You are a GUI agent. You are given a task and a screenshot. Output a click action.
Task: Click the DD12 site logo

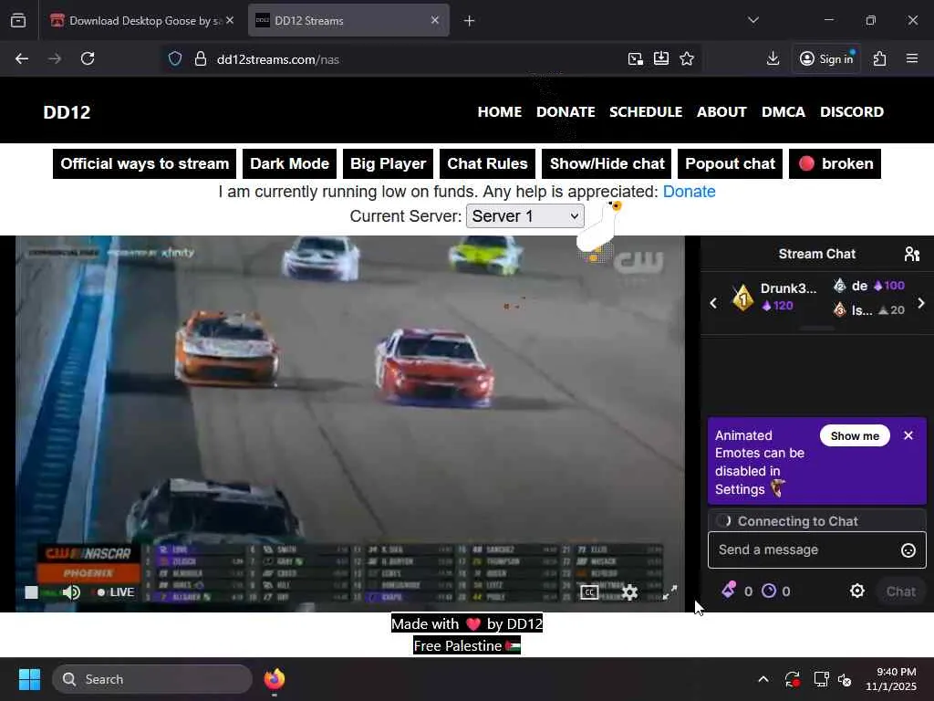tap(67, 112)
